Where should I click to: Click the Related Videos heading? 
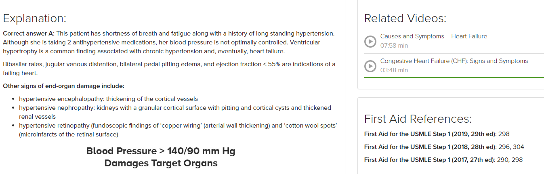(x=405, y=18)
